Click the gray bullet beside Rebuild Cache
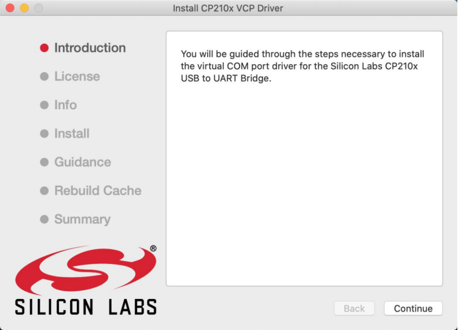The width and height of the screenshot is (458, 330). [x=44, y=190]
